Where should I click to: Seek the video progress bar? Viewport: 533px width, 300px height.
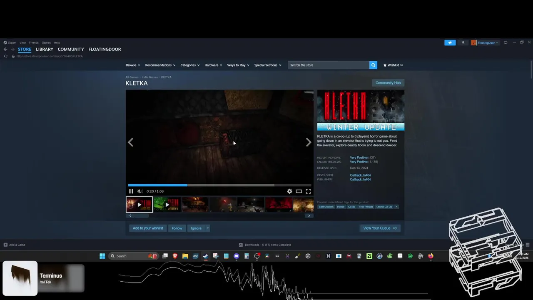pyautogui.click(x=219, y=185)
